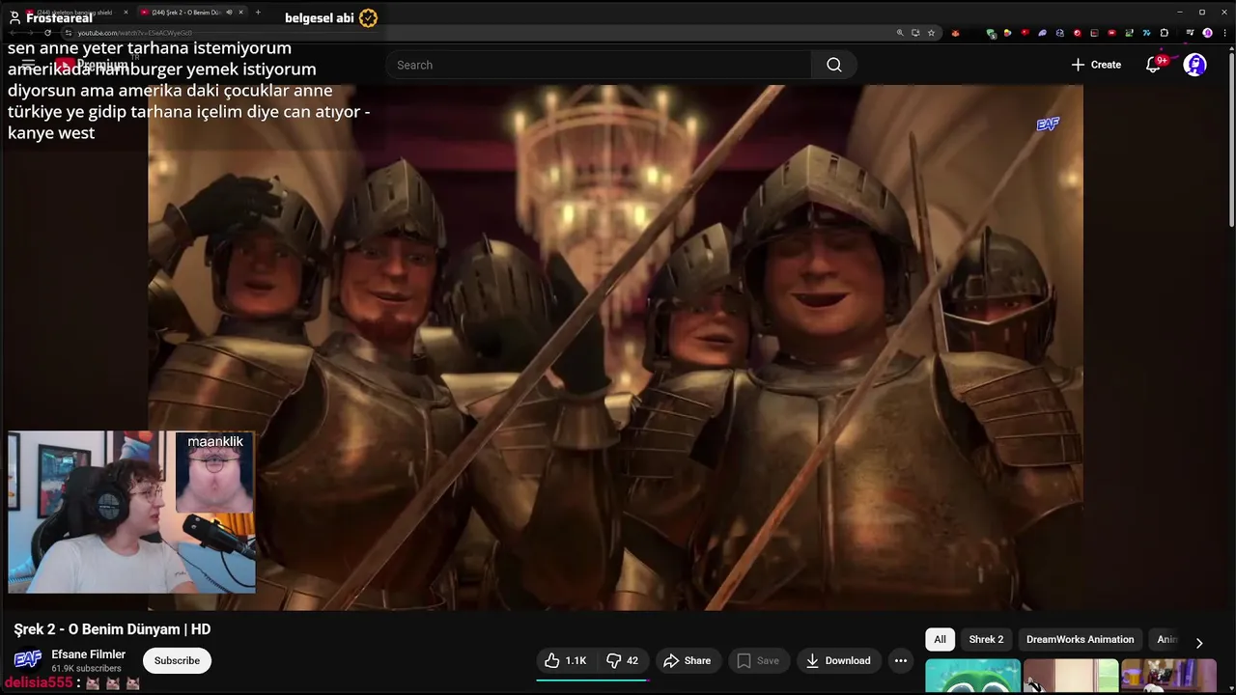Screen dimensions: 1236x695
Task: Mute the Şrek 2 tab audio icon
Action: (229, 13)
